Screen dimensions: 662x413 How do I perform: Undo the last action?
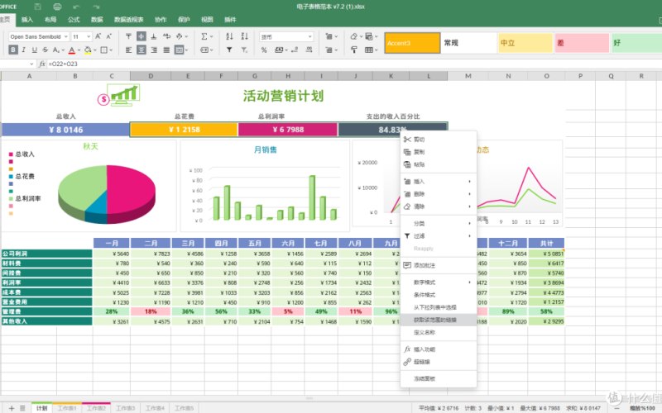coord(76,7)
